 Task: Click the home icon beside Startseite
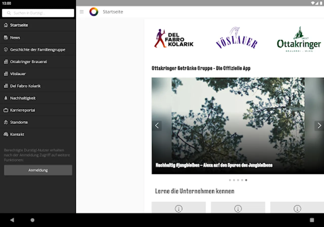click(6, 25)
